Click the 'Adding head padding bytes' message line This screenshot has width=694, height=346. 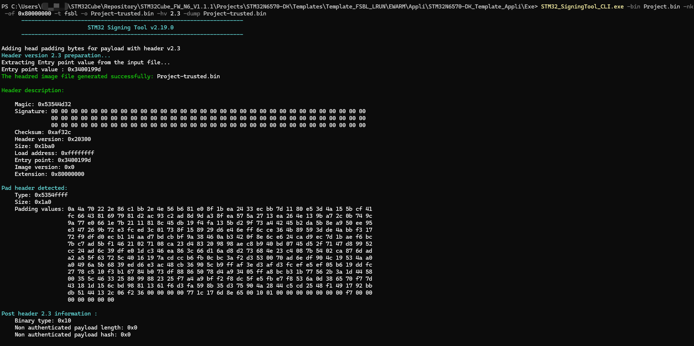click(x=91, y=48)
